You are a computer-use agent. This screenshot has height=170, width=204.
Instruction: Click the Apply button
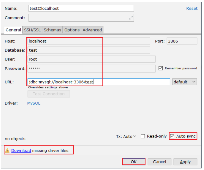point(186,162)
